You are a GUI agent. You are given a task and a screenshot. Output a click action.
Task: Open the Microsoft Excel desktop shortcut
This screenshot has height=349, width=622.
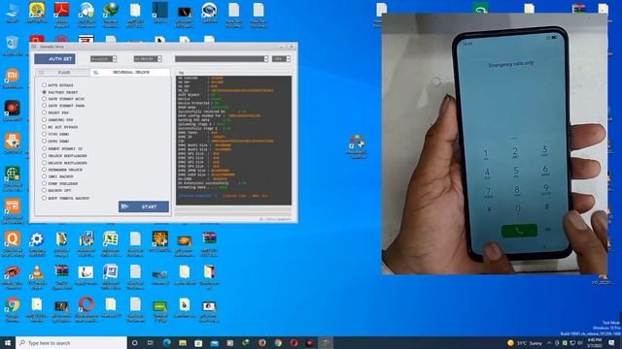pyautogui.click(x=111, y=244)
